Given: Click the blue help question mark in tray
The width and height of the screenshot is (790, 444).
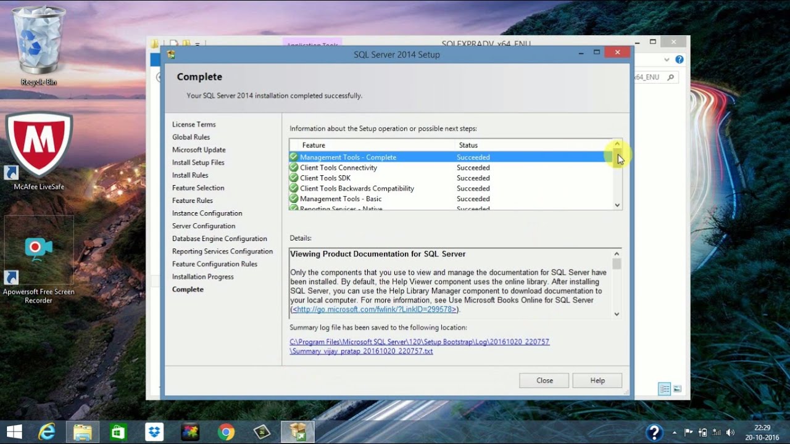Looking at the screenshot, I should 654,432.
